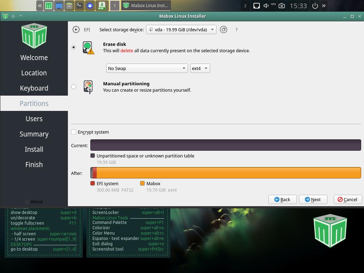Viewport: 364px width, 273px height.
Task: Click "toggle fullscreen" in desktop shortcuts list
Action: point(27,223)
